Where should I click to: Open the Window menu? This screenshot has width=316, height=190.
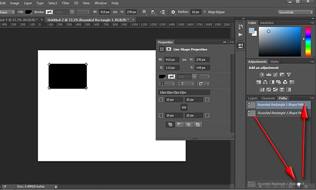(x=101, y=3)
